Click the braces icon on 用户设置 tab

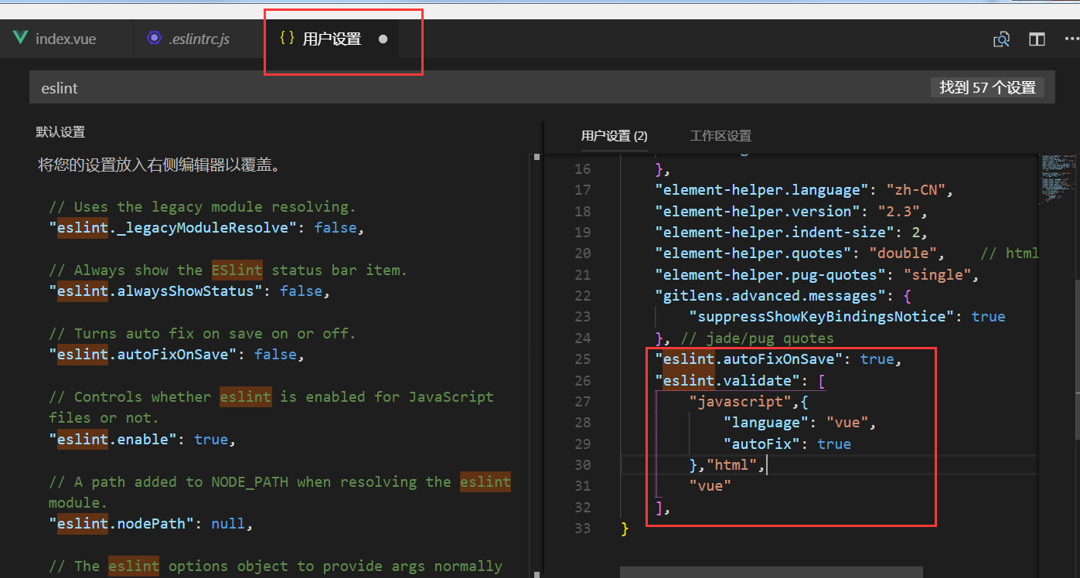(287, 38)
